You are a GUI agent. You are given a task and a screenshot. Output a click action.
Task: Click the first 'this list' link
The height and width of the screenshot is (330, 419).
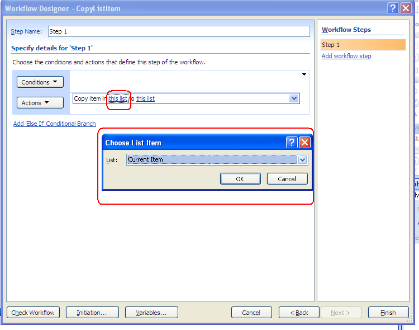[118, 98]
